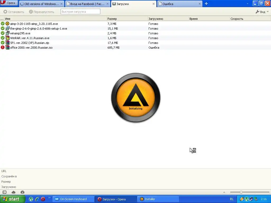This screenshot has width=271, height=203.
Task: Close the Загрузки tab
Action: [153, 4]
